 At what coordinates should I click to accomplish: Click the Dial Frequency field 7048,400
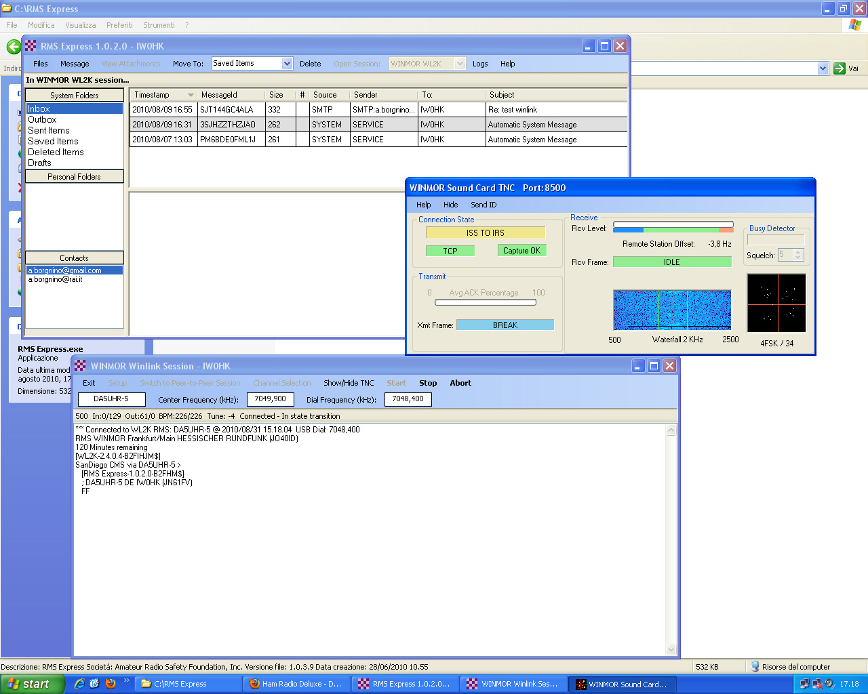408,399
